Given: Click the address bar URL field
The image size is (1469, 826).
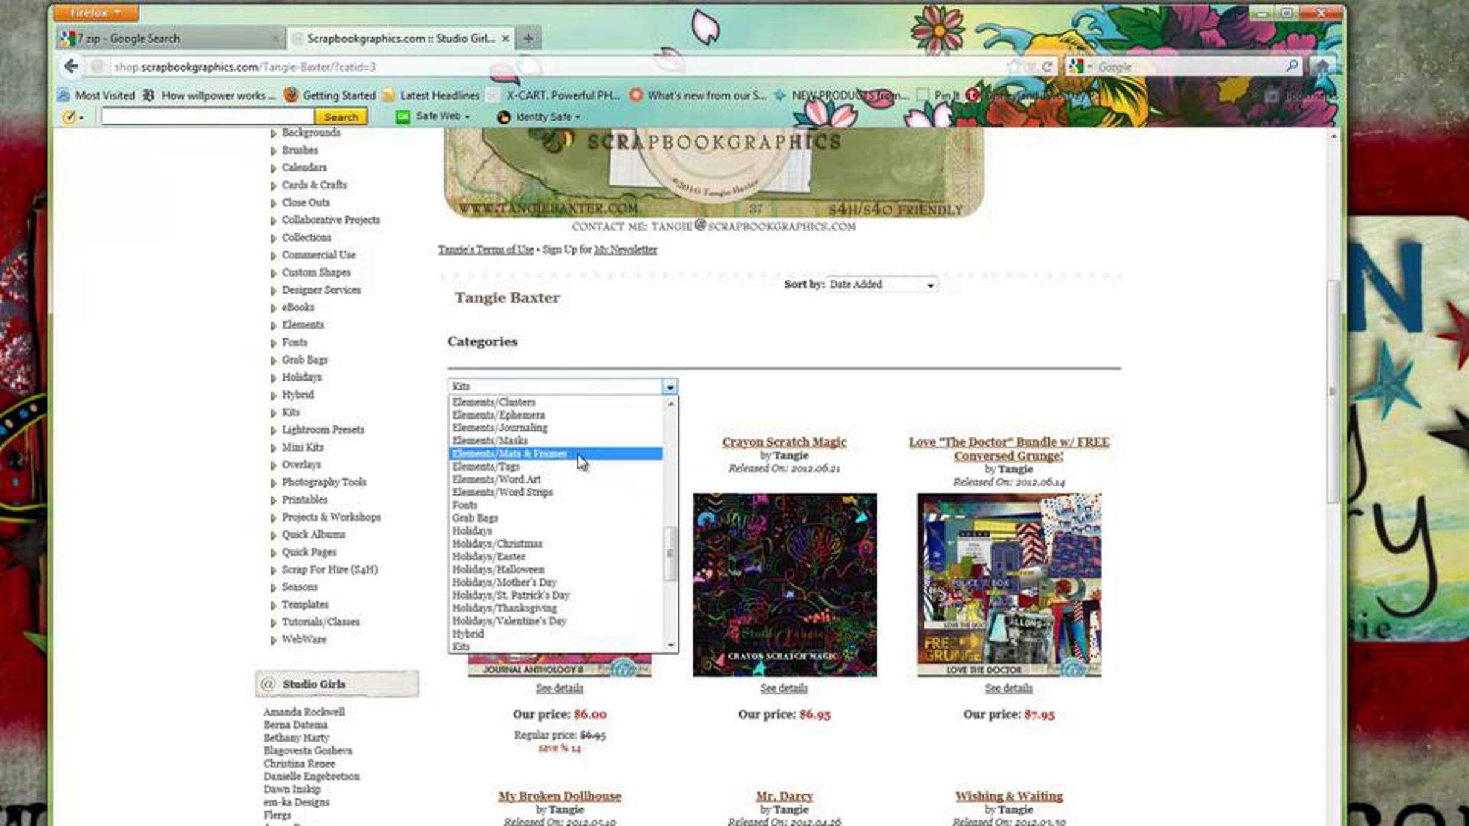Looking at the screenshot, I should tap(551, 67).
